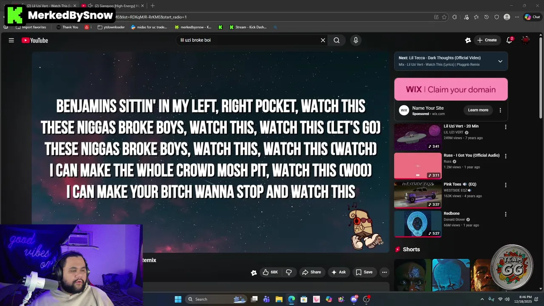
Task: Click the WESTSIDE EQZ channel name
Action: click(455, 190)
